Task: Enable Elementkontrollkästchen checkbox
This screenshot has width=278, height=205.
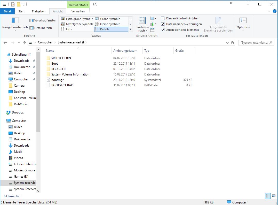Action: pos(163,18)
